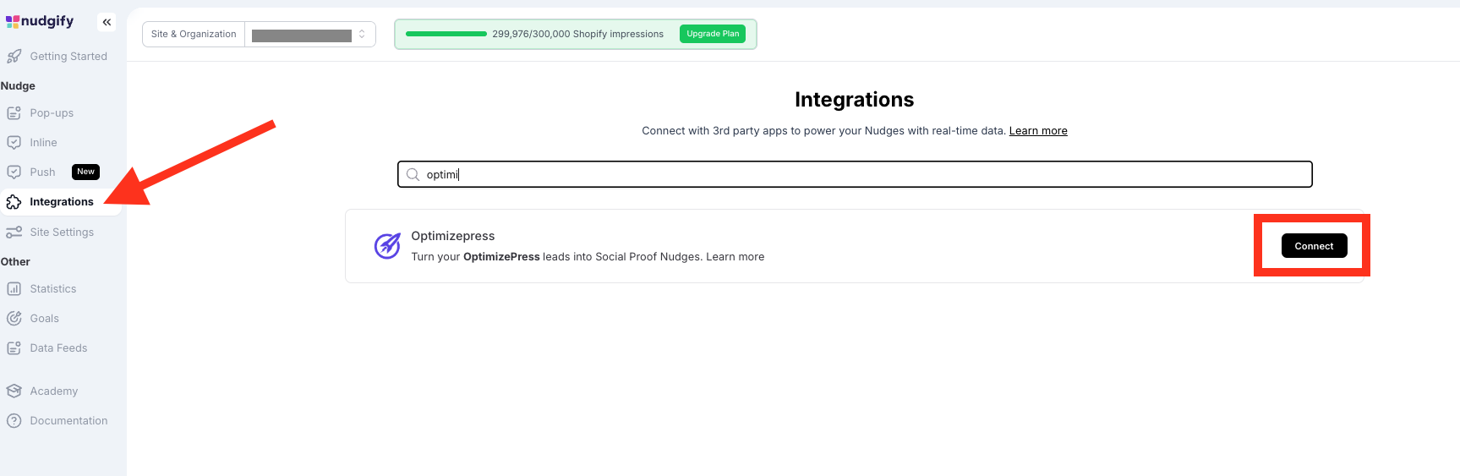The image size is (1460, 476).
Task: Click the Upgrade Plan button
Action: [x=713, y=34]
